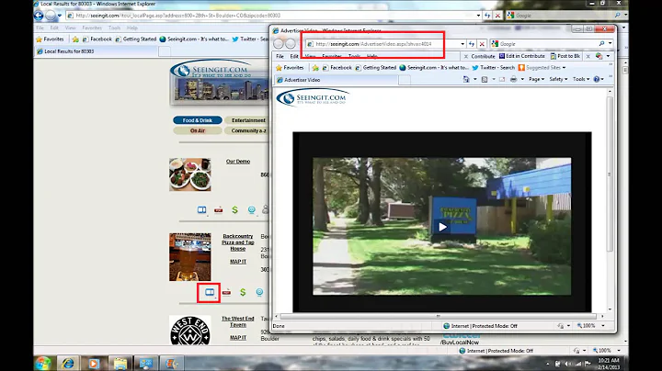The height and width of the screenshot is (371, 662).
Task: Click main window address bar
Action: (x=270, y=16)
